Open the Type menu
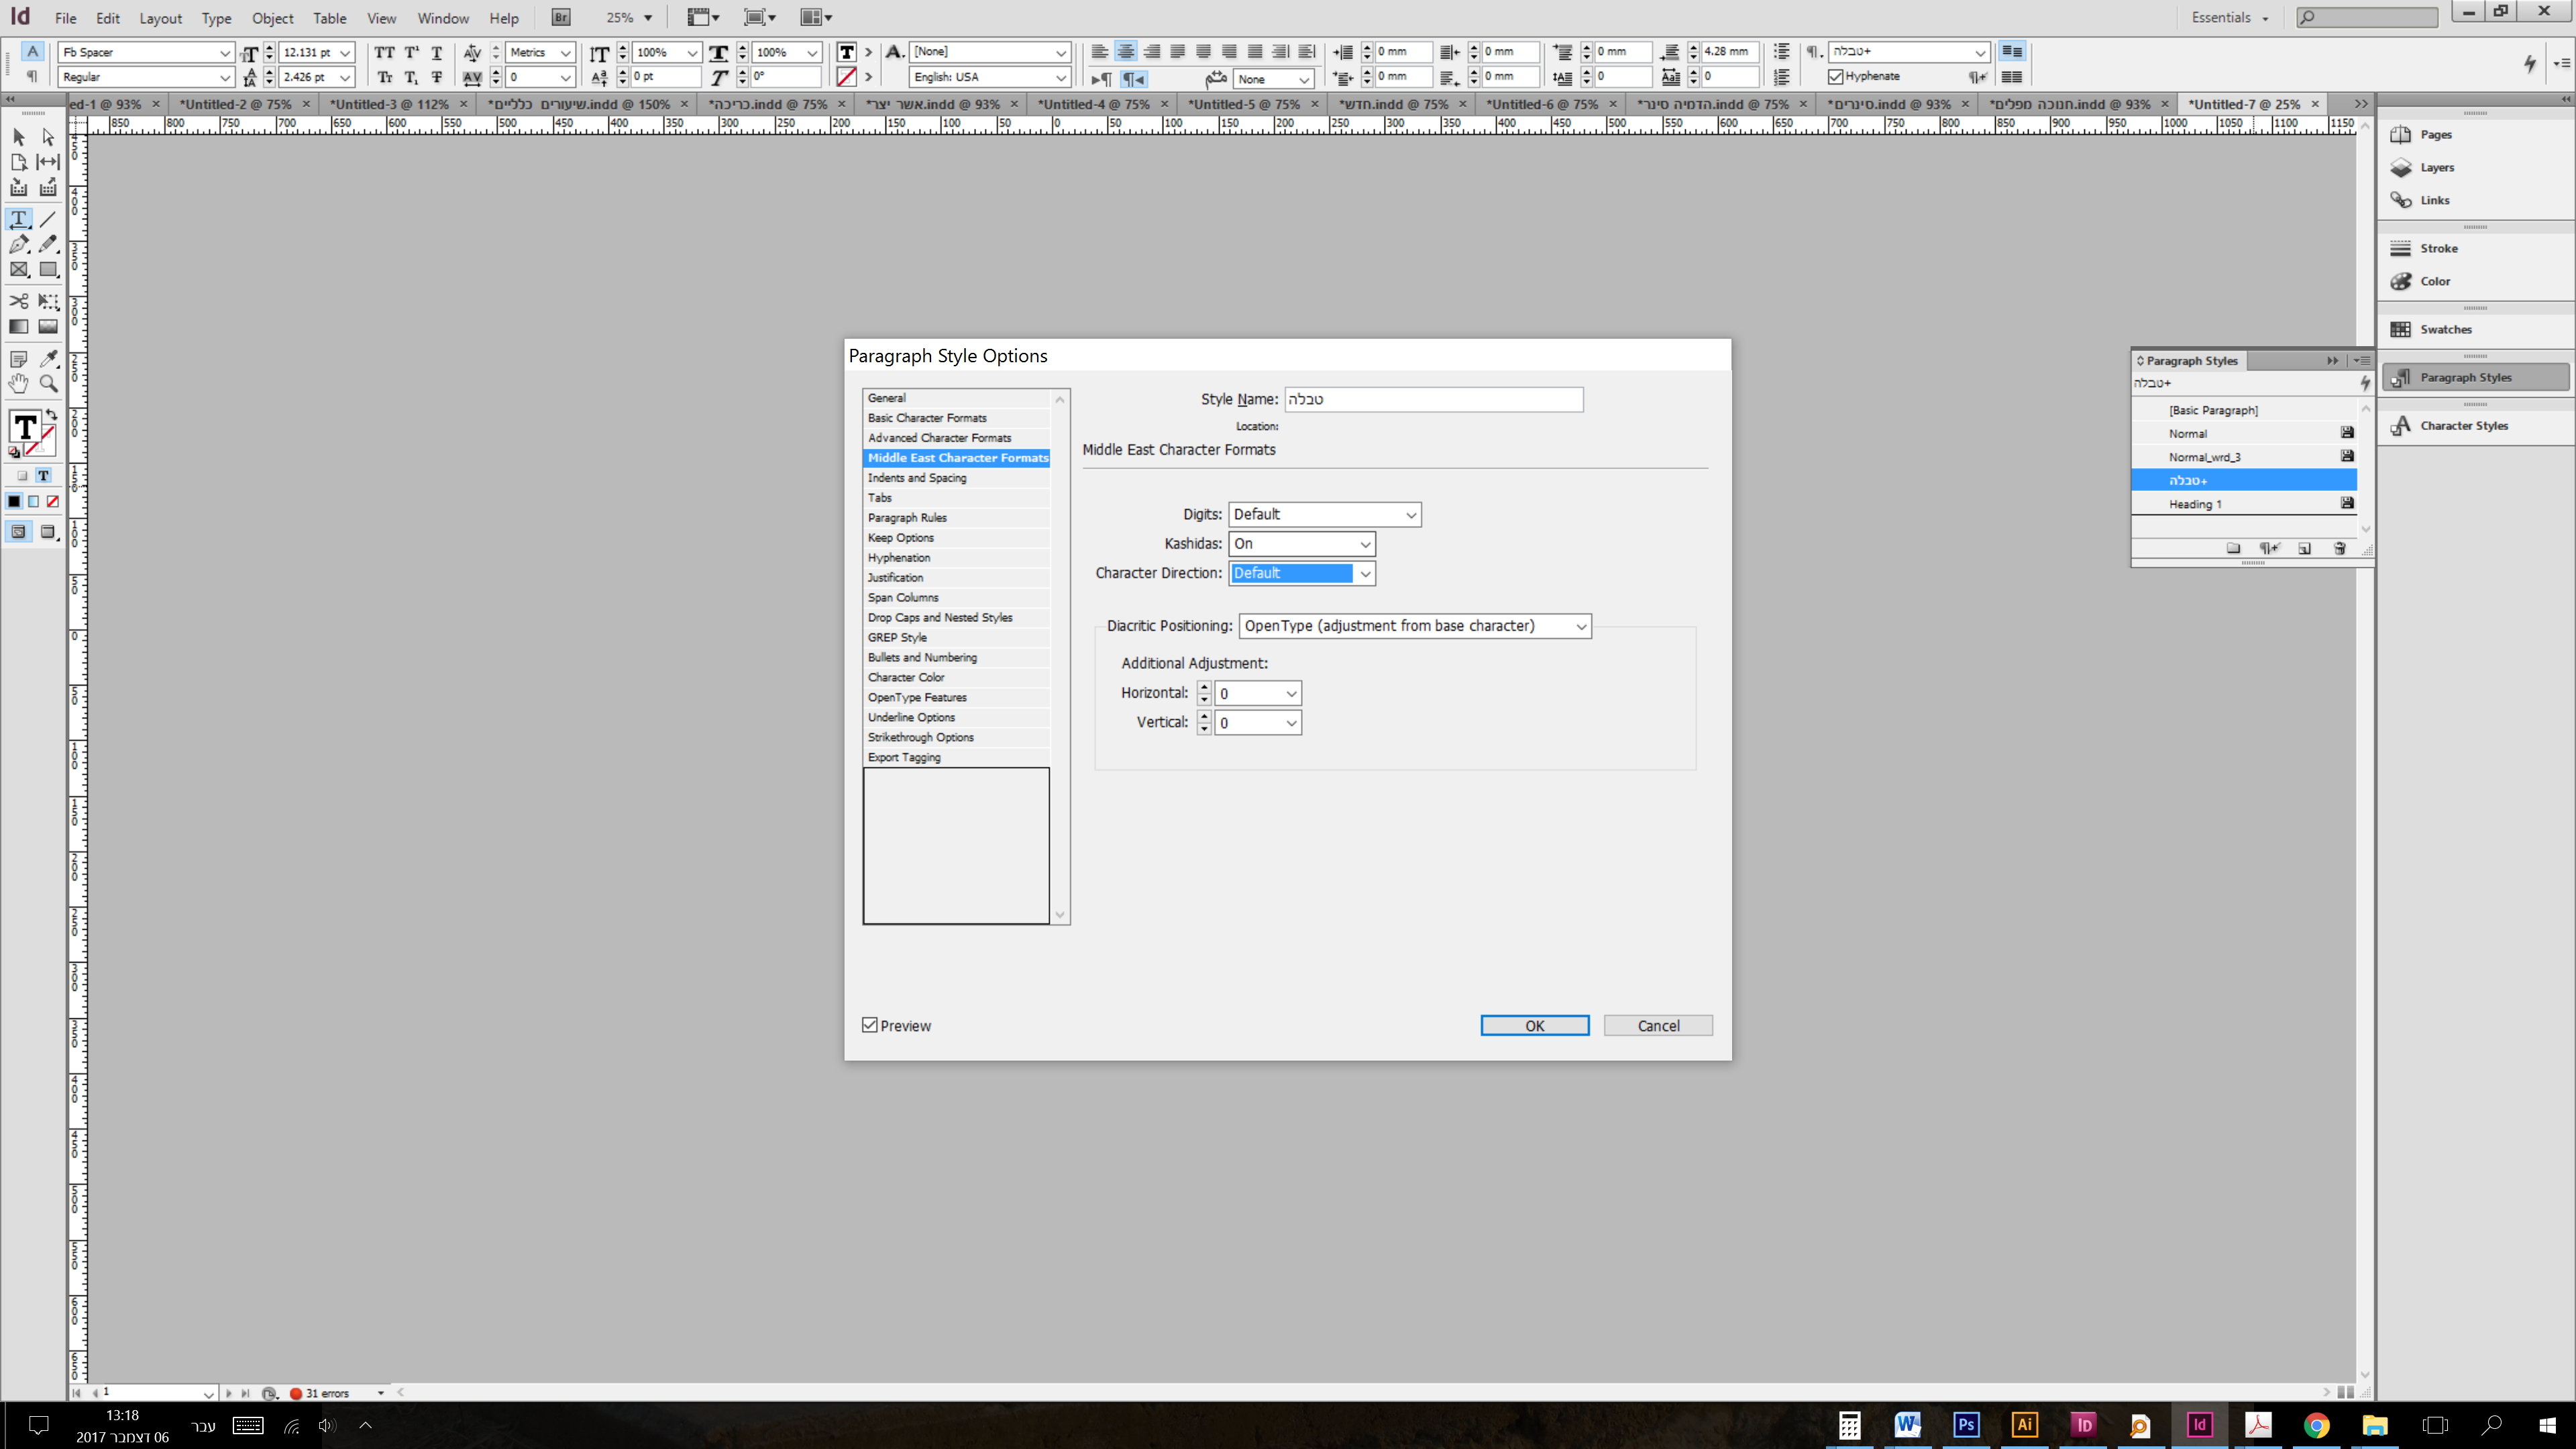 point(216,18)
